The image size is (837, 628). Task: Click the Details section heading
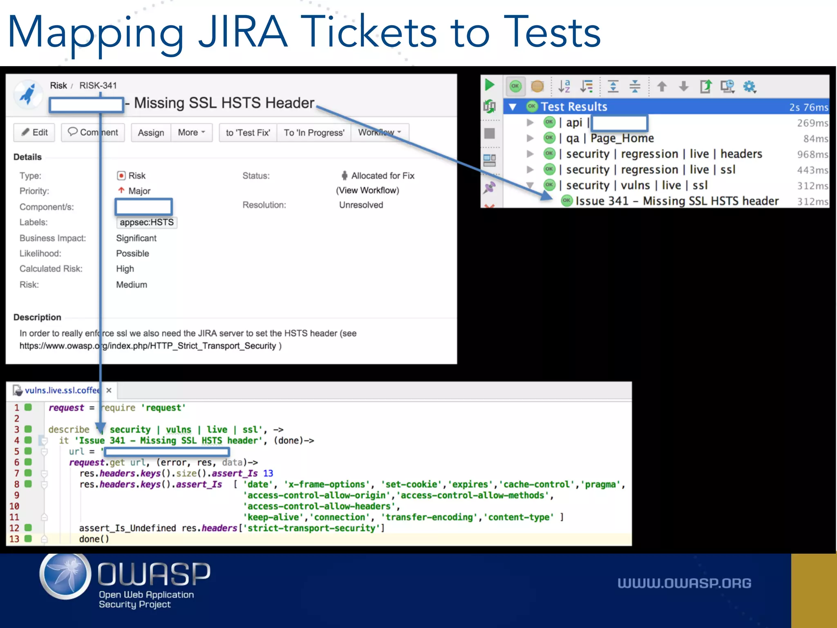tap(27, 157)
